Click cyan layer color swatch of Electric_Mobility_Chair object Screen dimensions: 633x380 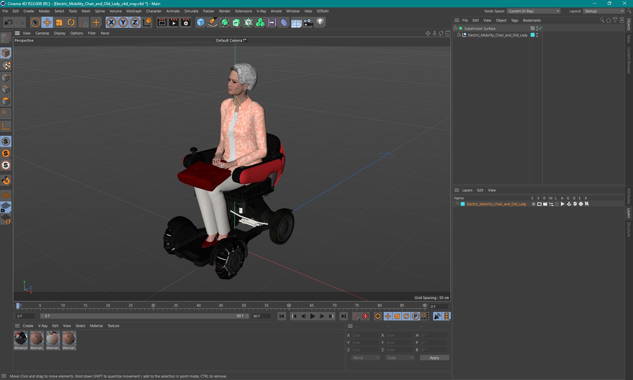coord(532,35)
